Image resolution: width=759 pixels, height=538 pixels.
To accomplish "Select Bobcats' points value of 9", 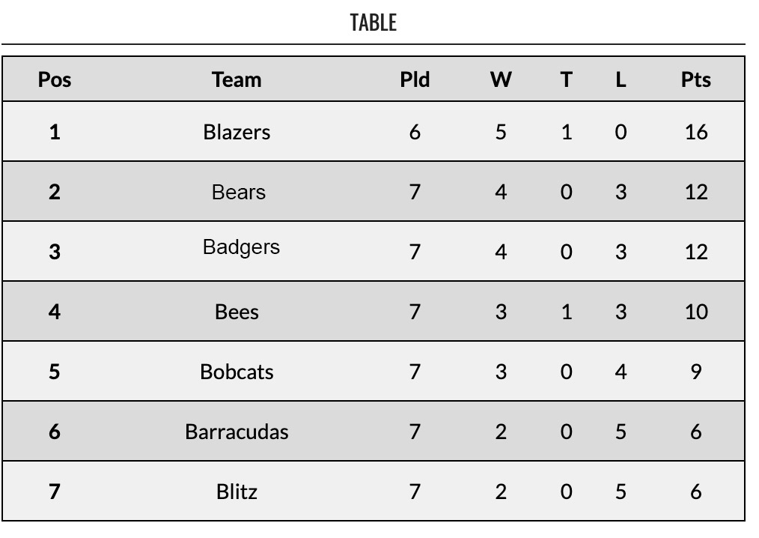I will point(695,372).
